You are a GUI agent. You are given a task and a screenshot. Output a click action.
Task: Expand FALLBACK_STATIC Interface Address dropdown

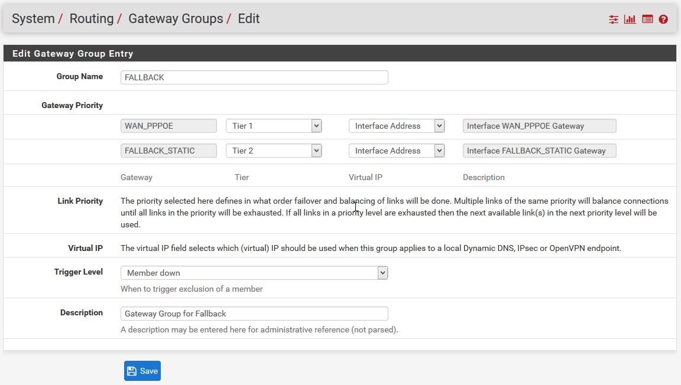pos(396,151)
